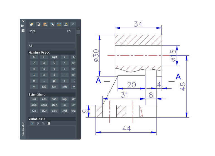Click the sin button
Image resolution: width=215 pixels, height=156 pixels.
(x=34, y=99)
